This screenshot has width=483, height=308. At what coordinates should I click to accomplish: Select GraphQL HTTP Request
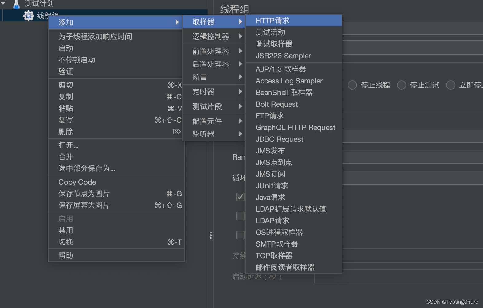coord(294,127)
